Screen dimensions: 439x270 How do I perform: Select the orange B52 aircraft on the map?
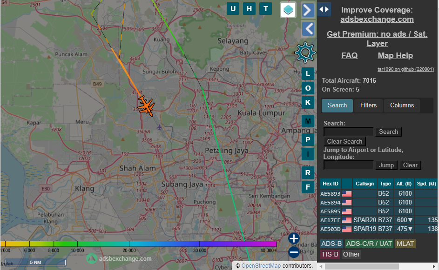pyautogui.click(x=146, y=105)
